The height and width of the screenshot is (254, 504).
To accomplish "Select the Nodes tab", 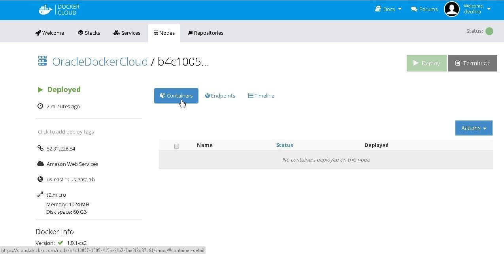I will coord(164,33).
